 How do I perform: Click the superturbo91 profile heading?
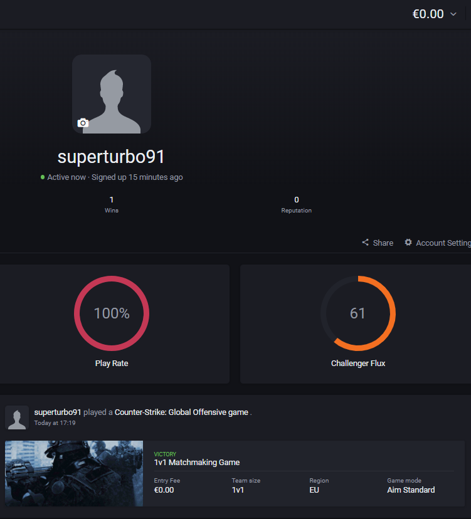pos(111,157)
